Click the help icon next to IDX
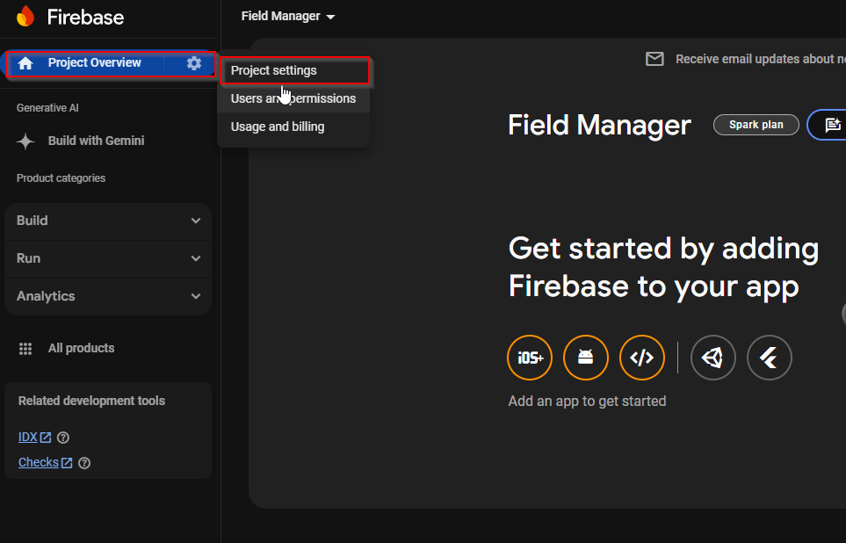The height and width of the screenshot is (543, 846). (63, 438)
